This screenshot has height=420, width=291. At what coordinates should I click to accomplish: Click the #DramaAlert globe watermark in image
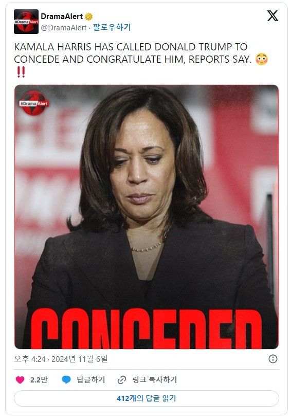34,103
